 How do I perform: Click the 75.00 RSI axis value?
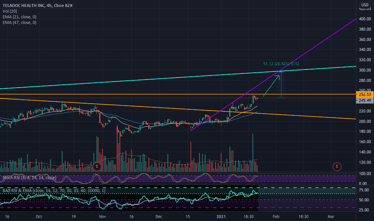(364, 190)
